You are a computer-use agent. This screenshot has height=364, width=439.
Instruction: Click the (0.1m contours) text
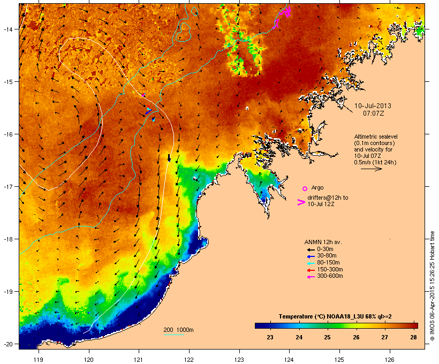point(374,143)
